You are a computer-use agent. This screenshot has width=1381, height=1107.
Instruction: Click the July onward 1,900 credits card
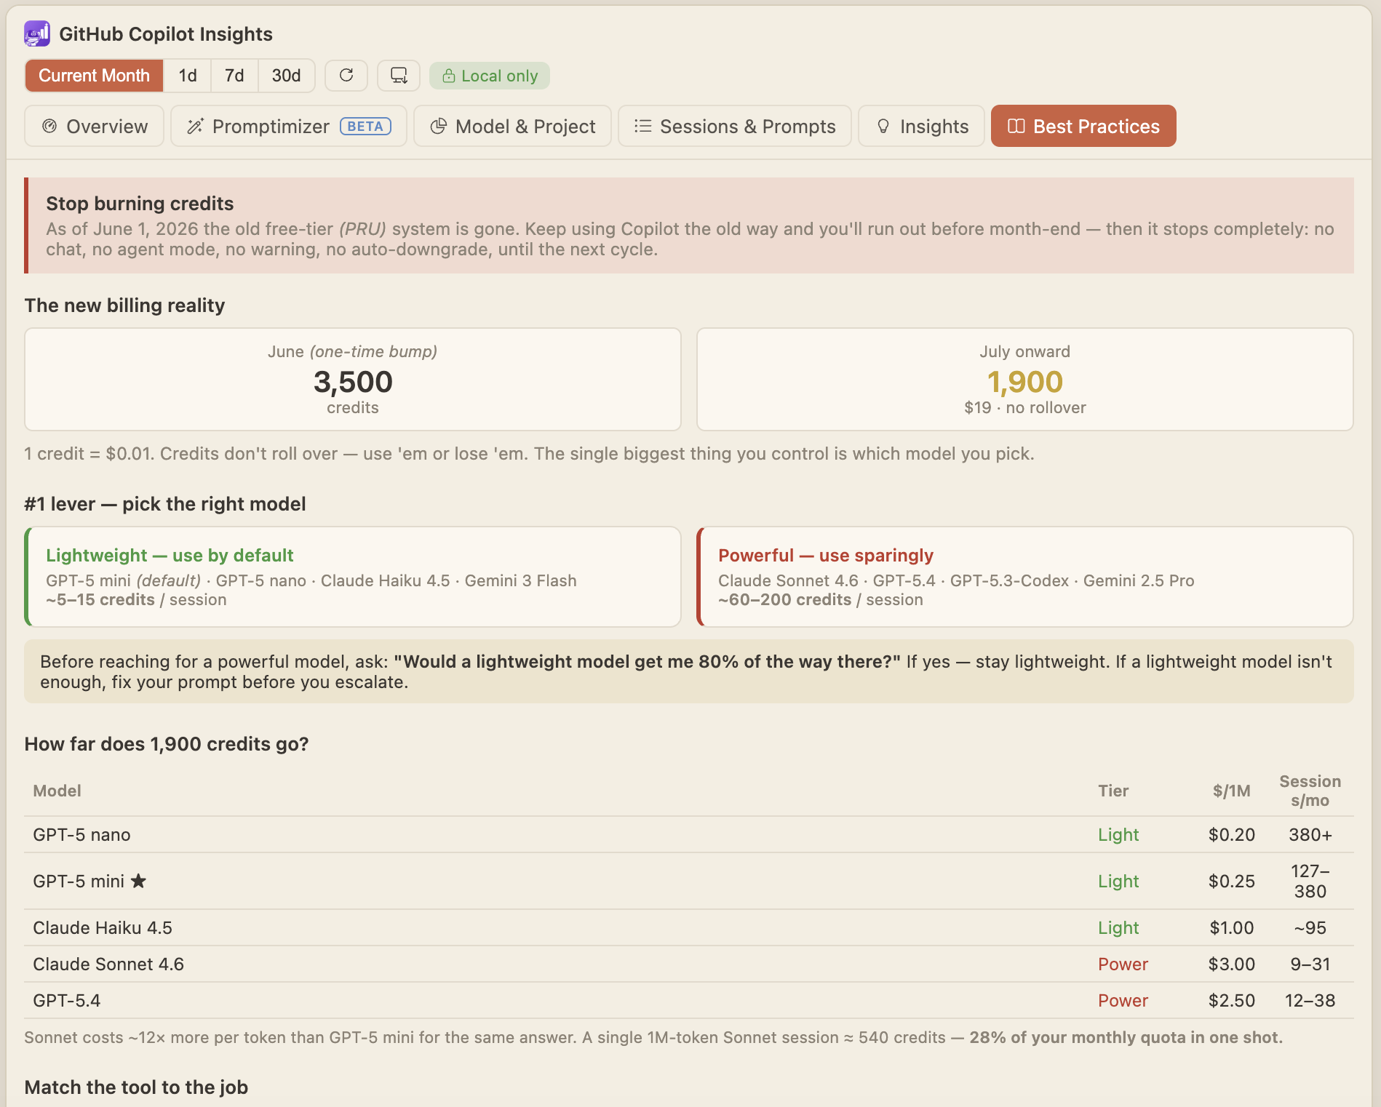(1025, 379)
